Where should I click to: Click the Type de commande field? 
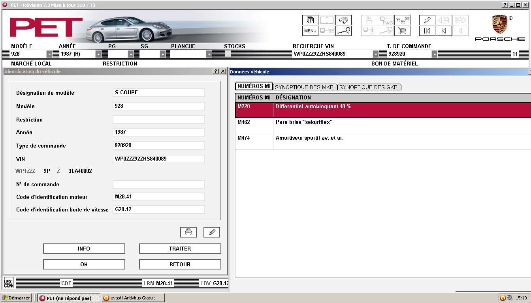(x=159, y=146)
